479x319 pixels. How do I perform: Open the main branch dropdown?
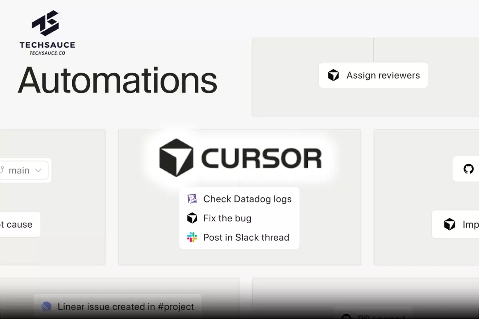click(x=24, y=170)
